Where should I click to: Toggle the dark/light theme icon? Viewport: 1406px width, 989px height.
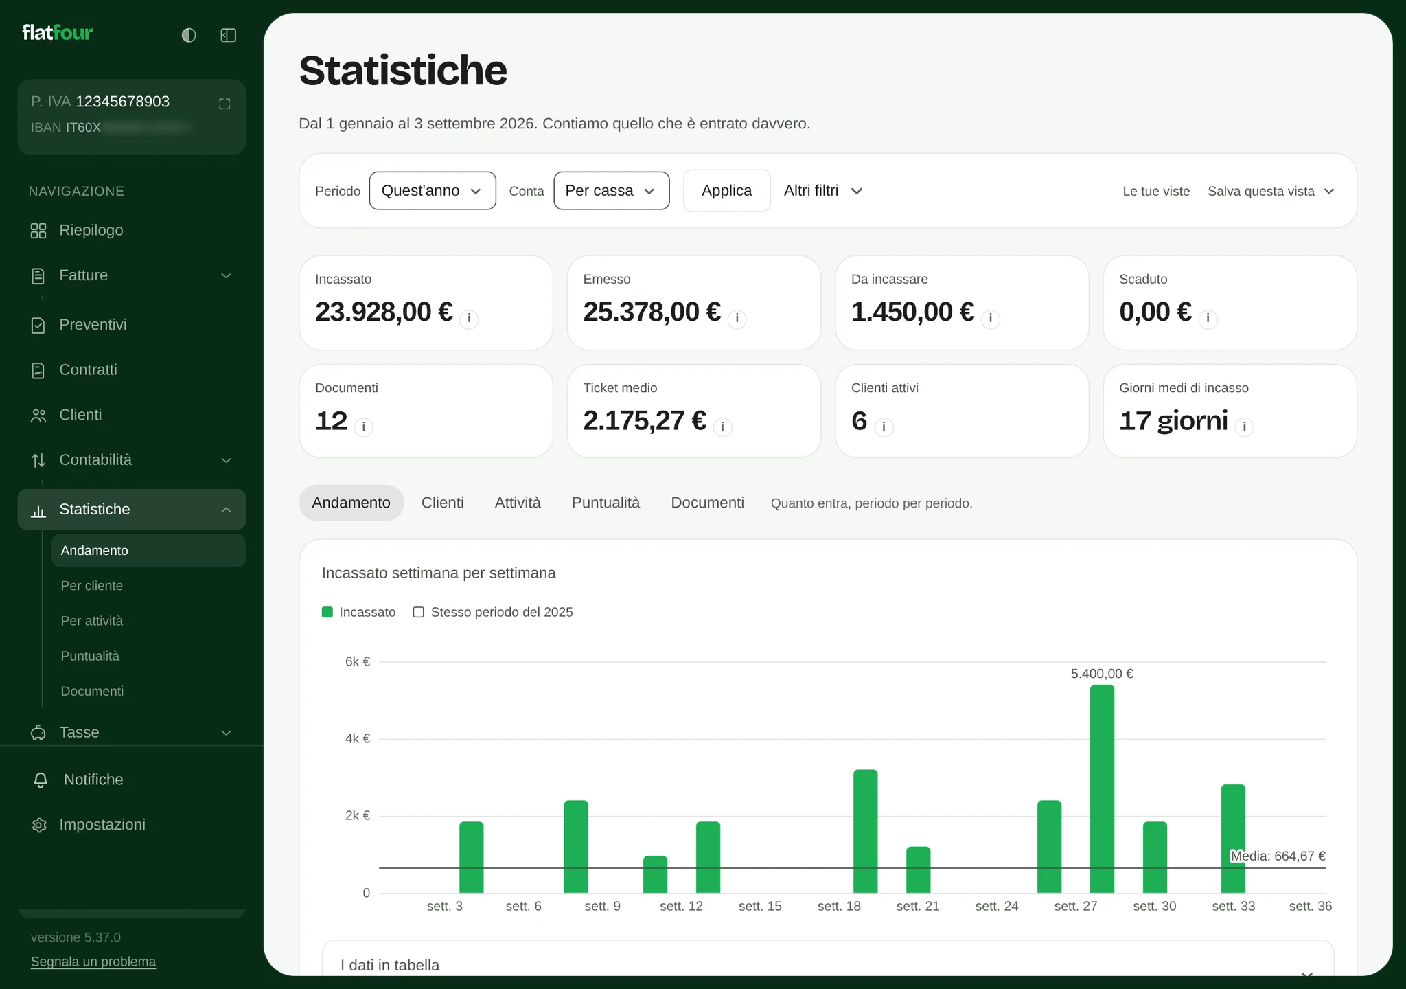point(189,35)
